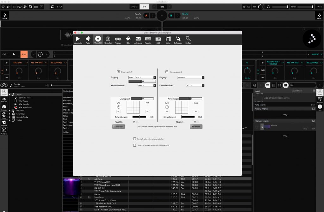Open the Collection tab in preferences
This screenshot has width=324, height=212.
(x=108, y=39)
